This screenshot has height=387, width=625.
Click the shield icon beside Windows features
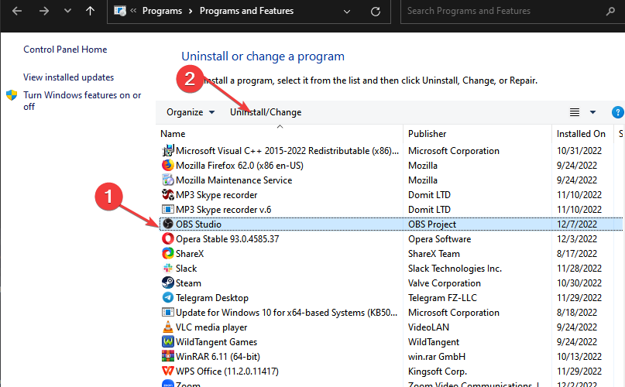pos(12,95)
